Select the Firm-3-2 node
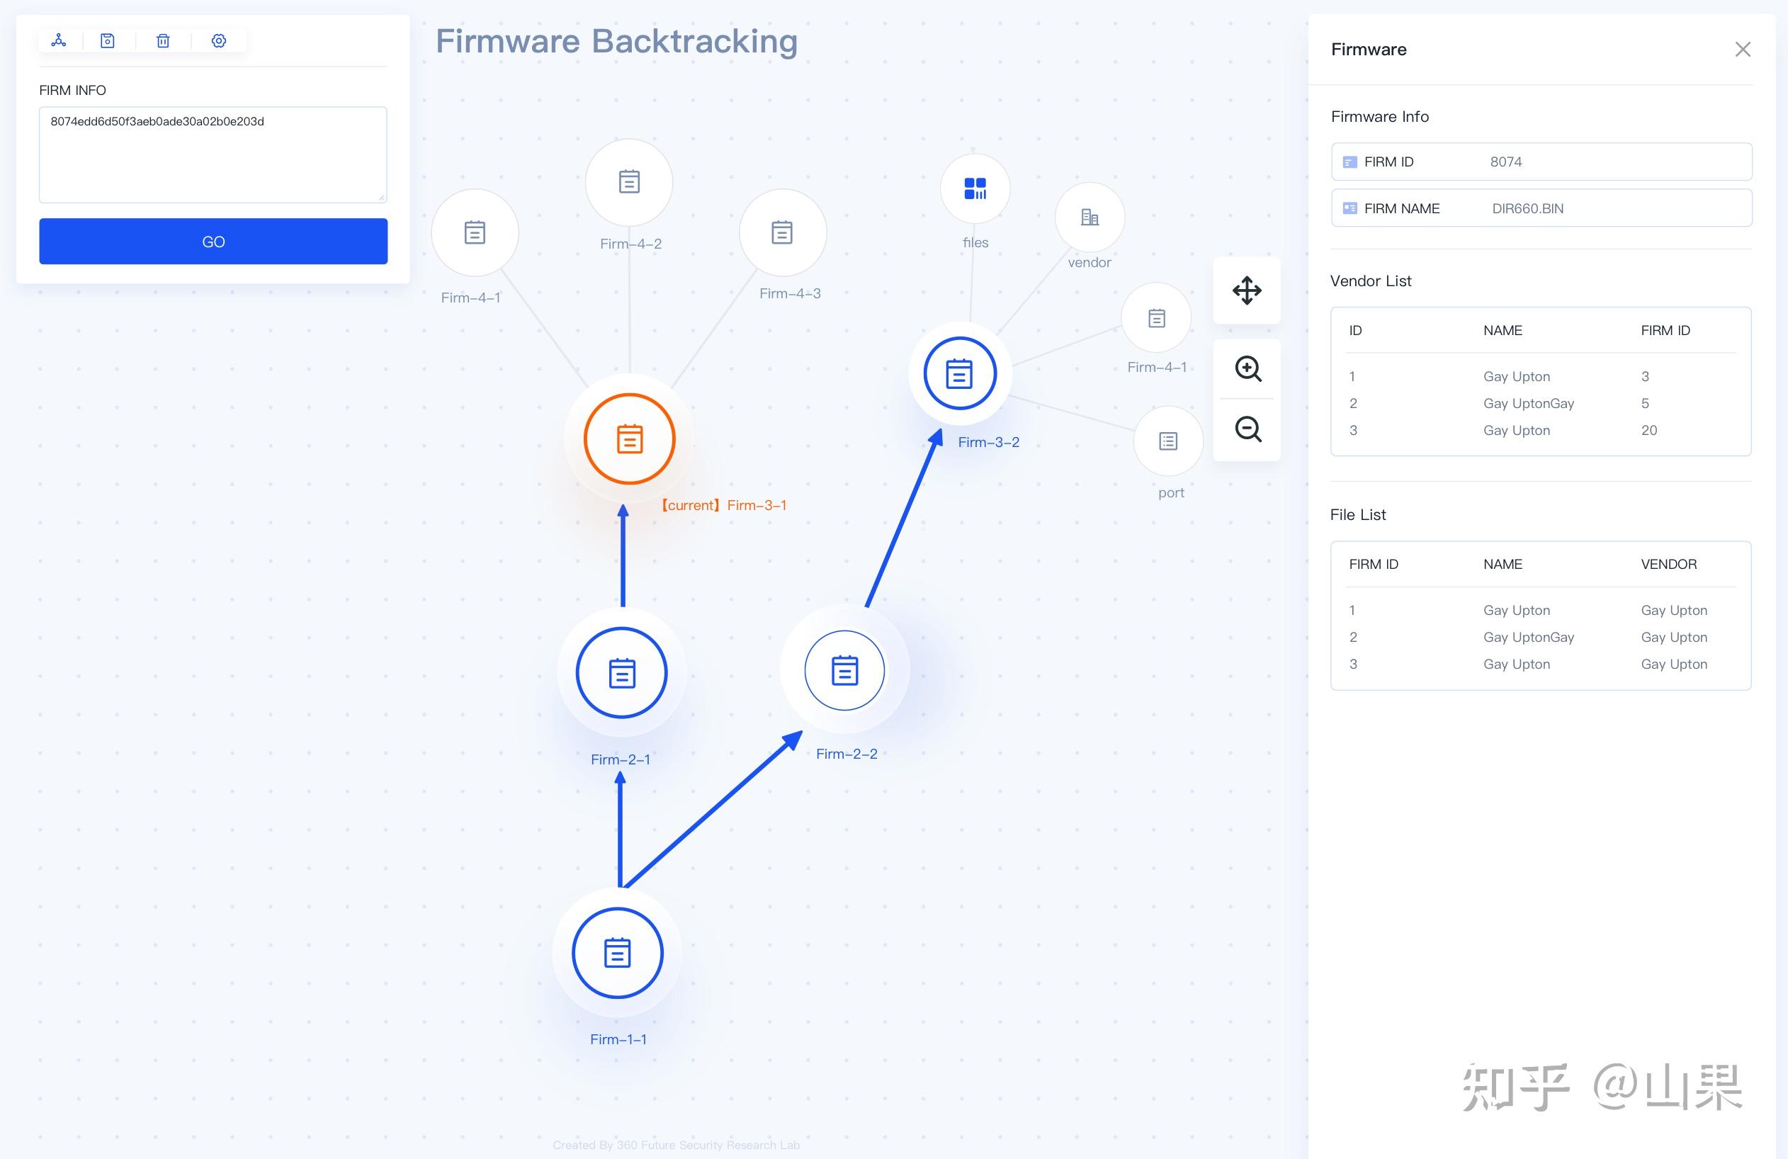Viewport: 1788px width, 1159px height. coord(959,373)
